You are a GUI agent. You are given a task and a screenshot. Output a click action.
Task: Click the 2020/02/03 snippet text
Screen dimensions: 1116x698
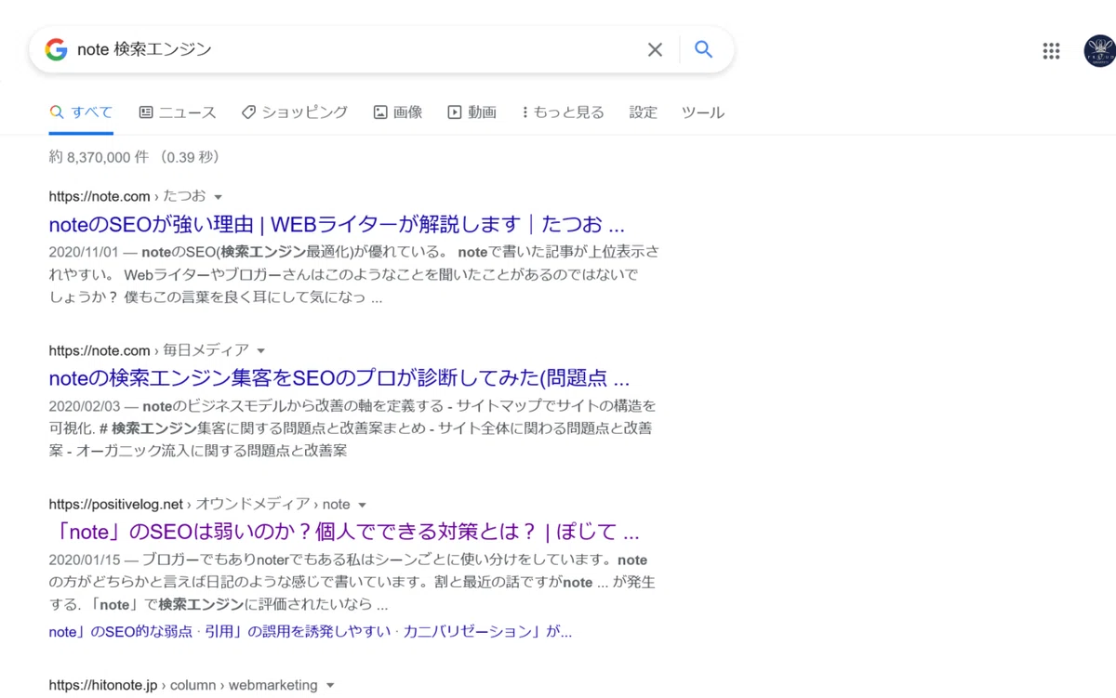point(352,428)
